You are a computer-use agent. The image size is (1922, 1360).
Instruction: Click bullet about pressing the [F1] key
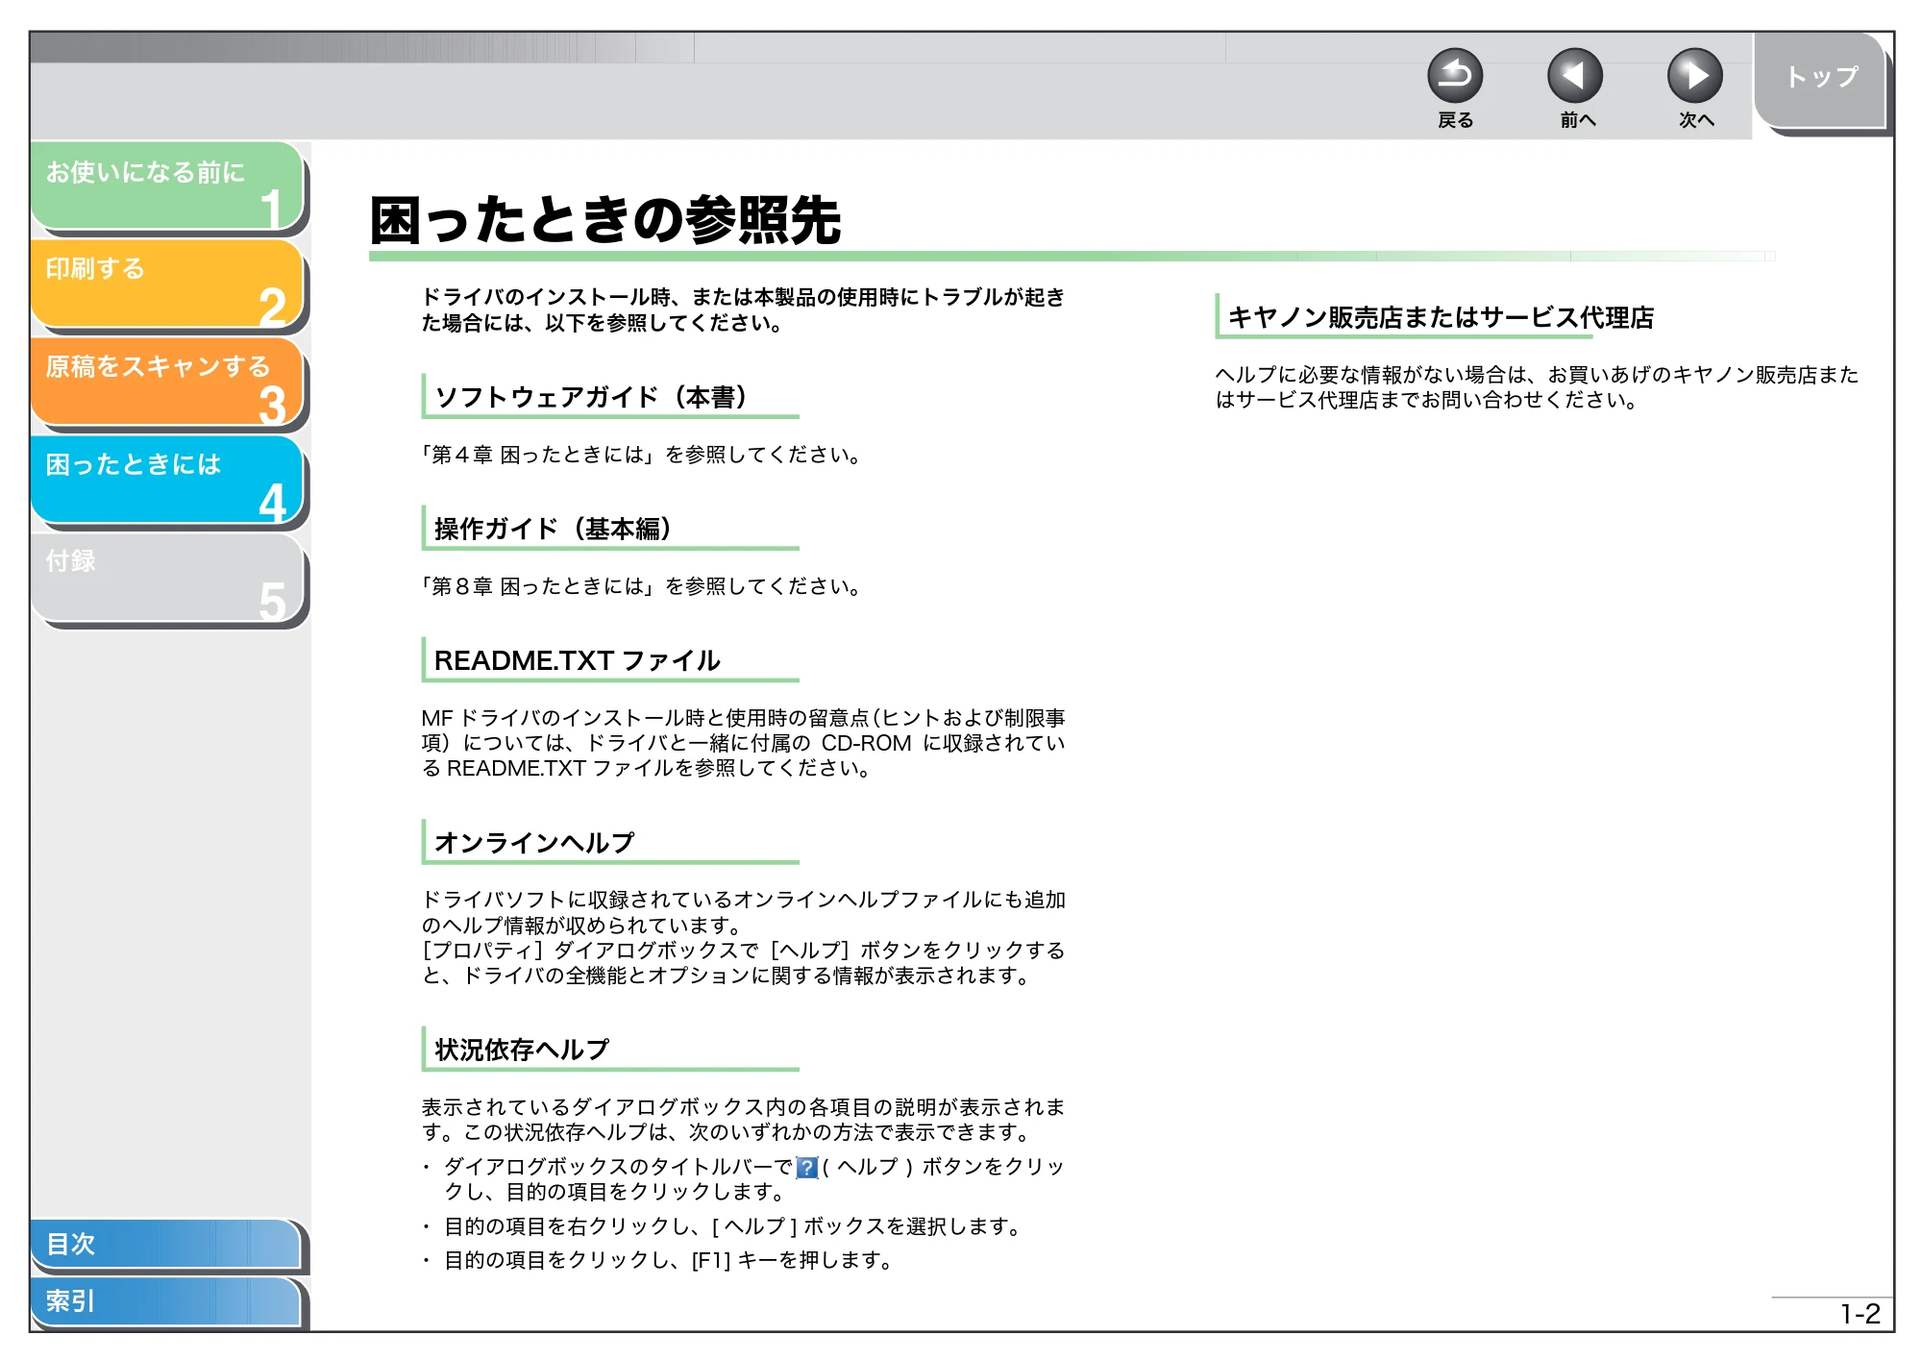669,1260
